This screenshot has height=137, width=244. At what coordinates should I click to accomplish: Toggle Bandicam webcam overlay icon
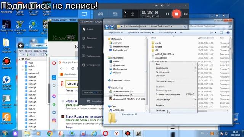tap(133, 14)
